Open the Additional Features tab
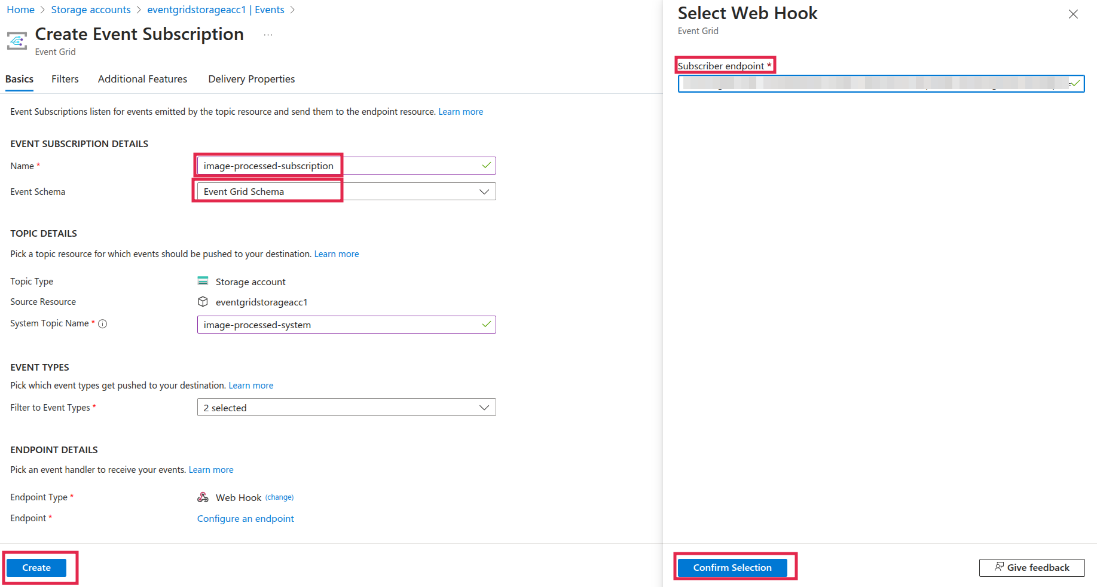1097x587 pixels. pyautogui.click(x=142, y=79)
